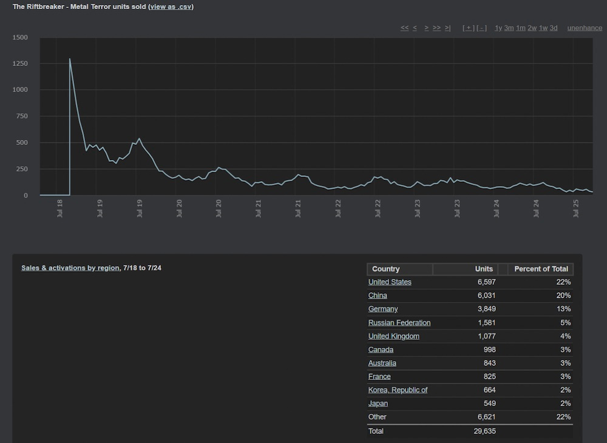607x443 pixels.
Task: Select the 1,581 units cell
Action: pyautogui.click(x=487, y=322)
